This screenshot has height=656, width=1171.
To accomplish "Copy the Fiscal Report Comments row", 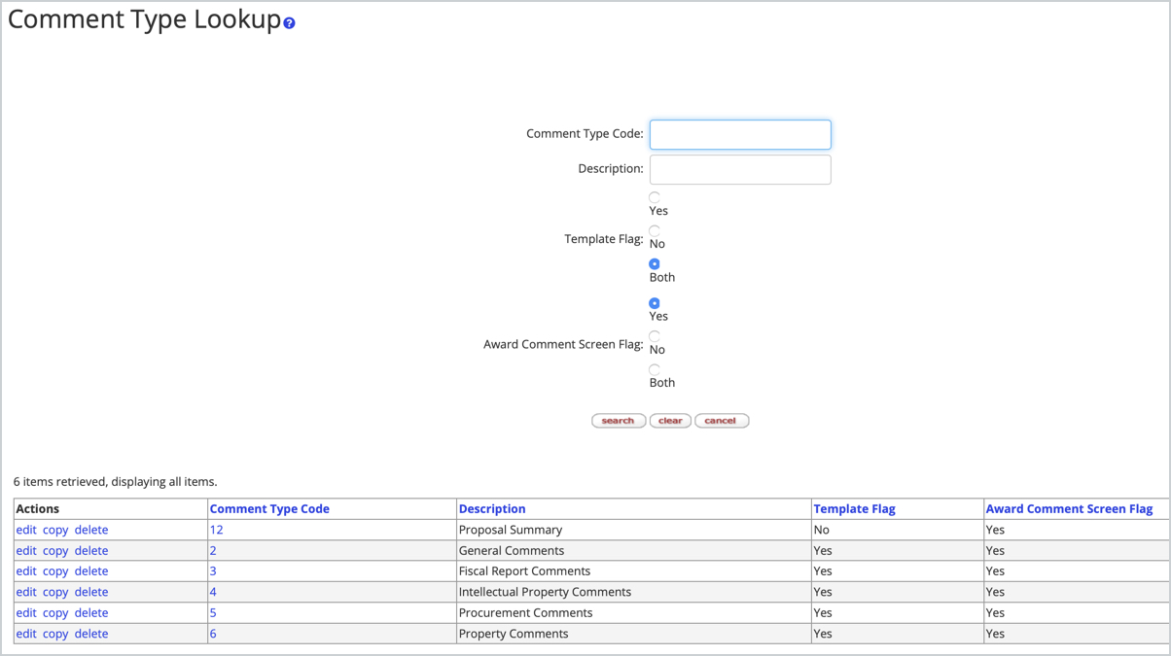I will tap(55, 571).
